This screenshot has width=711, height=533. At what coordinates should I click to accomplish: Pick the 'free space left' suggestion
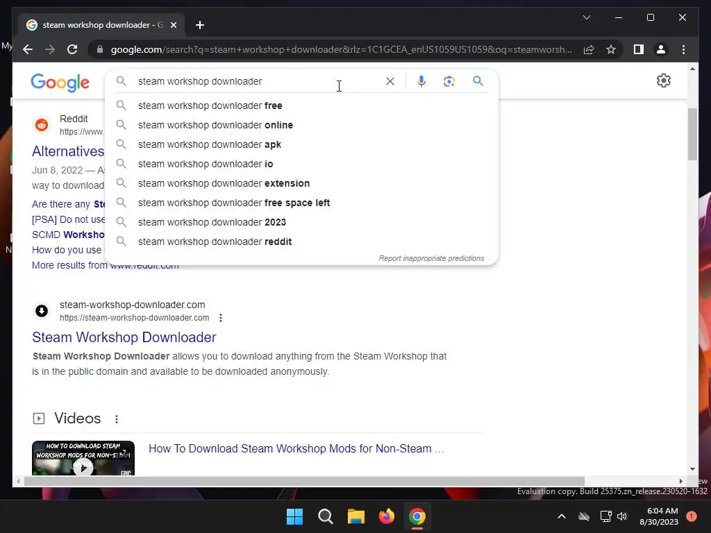point(301,203)
